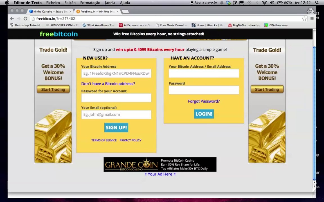This screenshot has height=202, width=324.
Task: Open the Ajuda menu
Action: [125, 3]
